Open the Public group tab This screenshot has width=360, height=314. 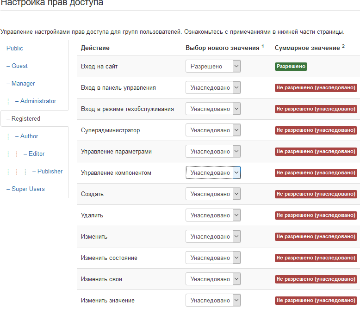click(15, 49)
